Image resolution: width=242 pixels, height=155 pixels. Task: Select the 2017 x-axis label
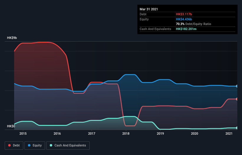click(91, 133)
